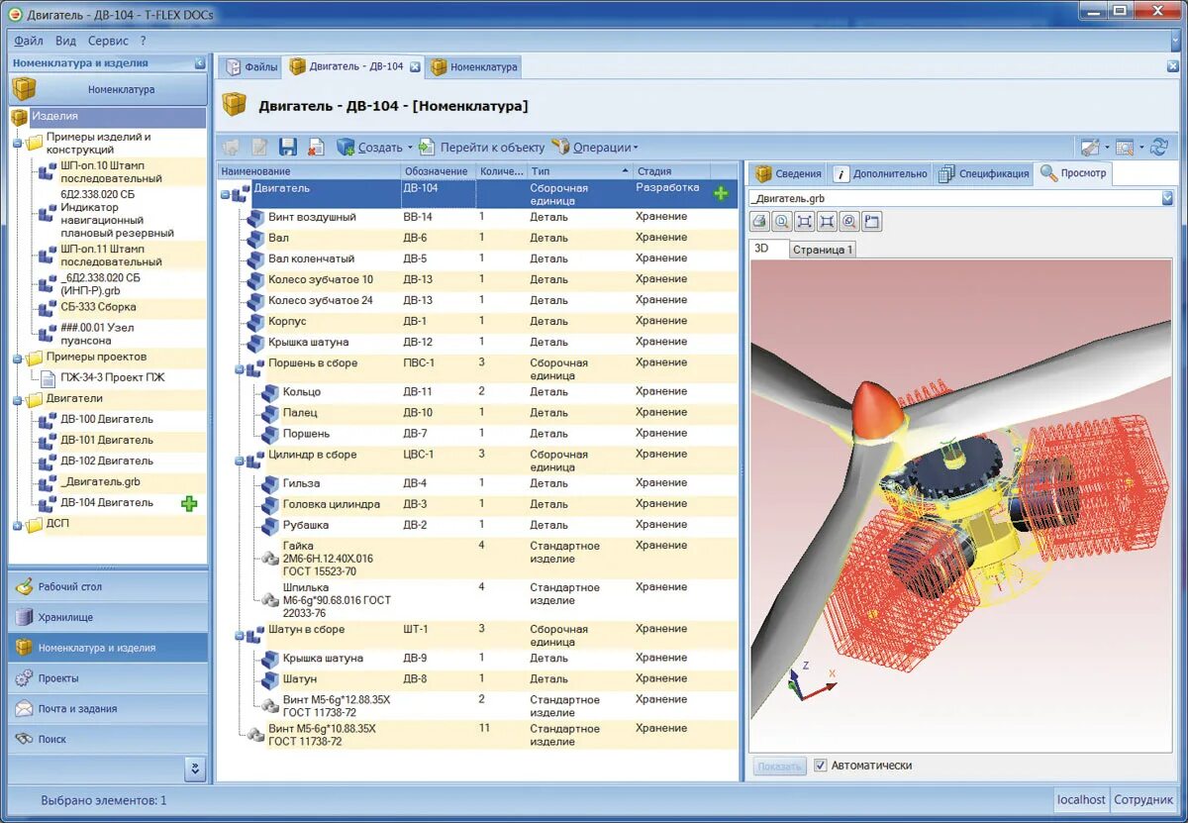The width and height of the screenshot is (1188, 823).
Task: Open the Дополнительно tab
Action: click(x=881, y=173)
